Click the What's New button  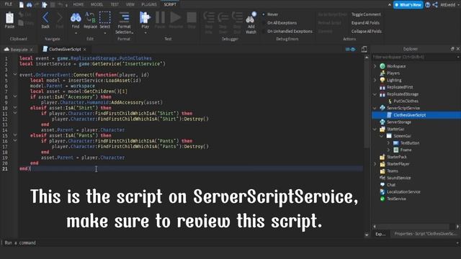pos(408,5)
